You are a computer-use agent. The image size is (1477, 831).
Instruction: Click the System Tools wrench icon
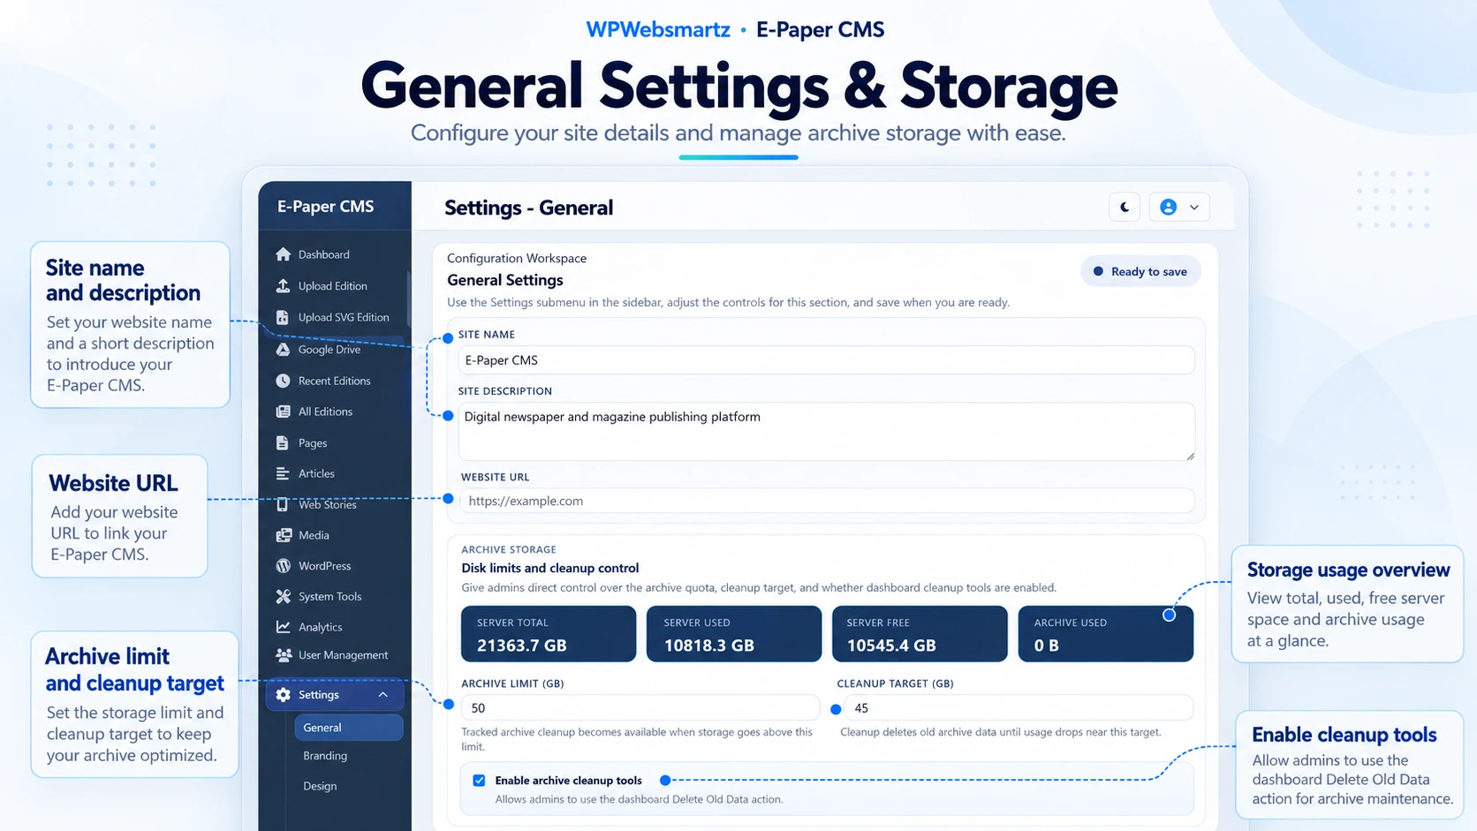283,596
